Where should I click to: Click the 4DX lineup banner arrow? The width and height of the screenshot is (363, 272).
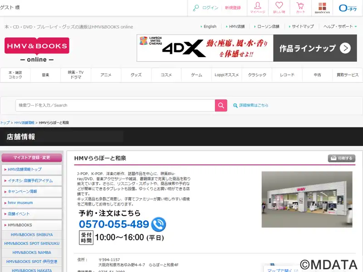click(345, 48)
